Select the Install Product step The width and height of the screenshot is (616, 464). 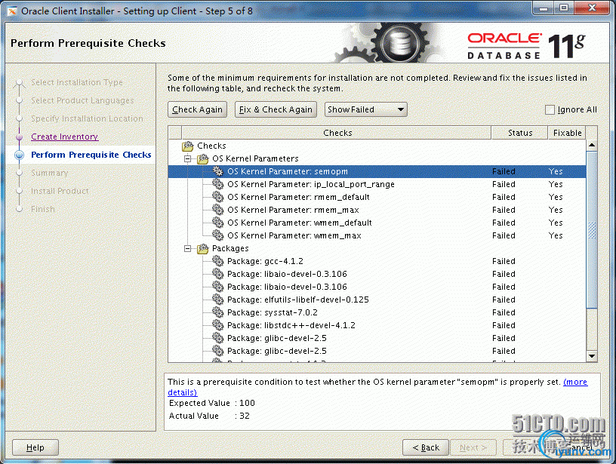pyautogui.click(x=60, y=191)
